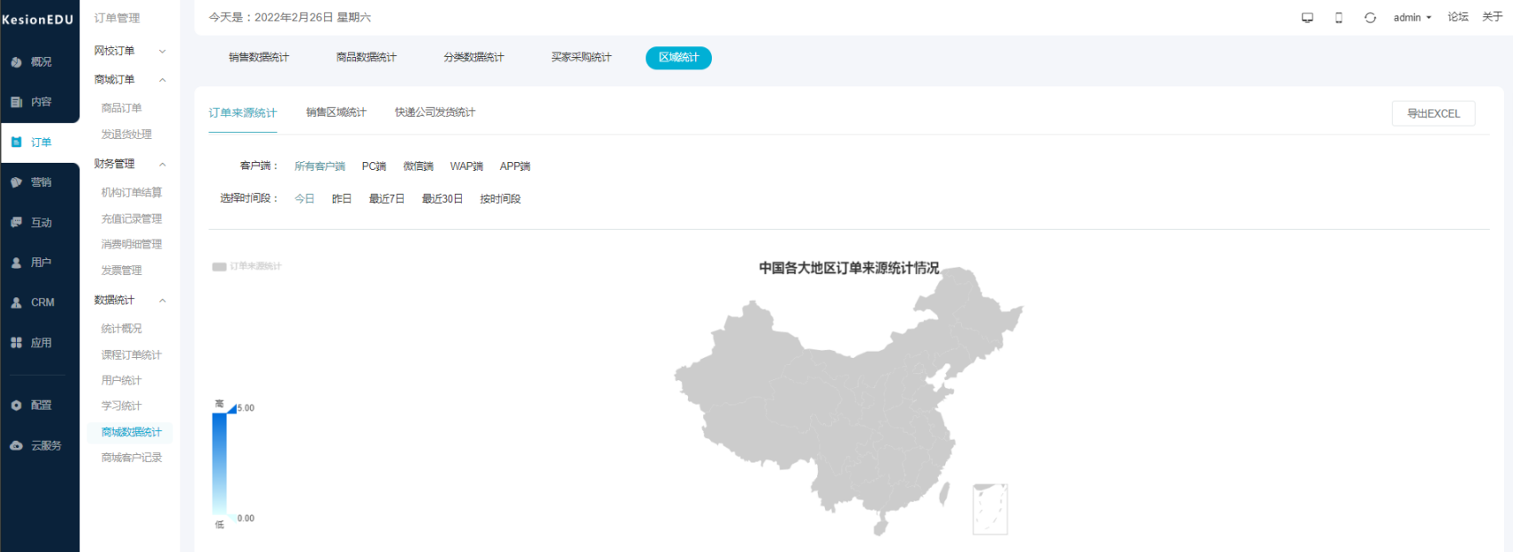Choose the 最近7日 time range
This screenshot has width=1513, height=552.
(387, 199)
